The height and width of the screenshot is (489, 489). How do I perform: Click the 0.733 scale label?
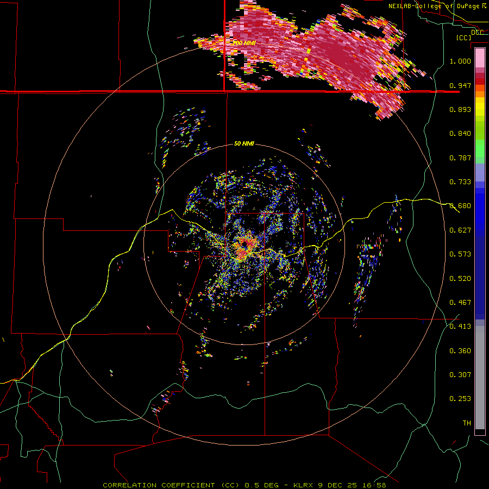point(460,182)
